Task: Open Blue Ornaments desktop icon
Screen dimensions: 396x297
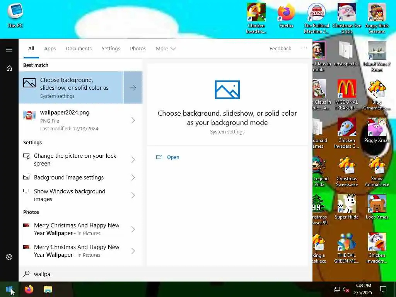Action: pyautogui.click(x=377, y=95)
